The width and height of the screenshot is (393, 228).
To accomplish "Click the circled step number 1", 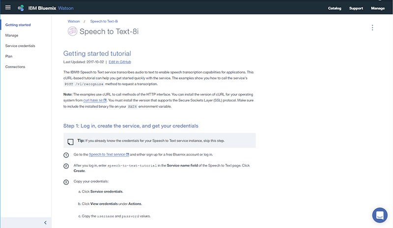I will point(66,155).
